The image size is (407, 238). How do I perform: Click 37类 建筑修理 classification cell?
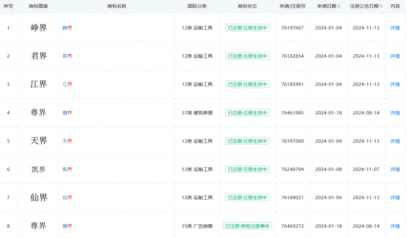(197, 113)
